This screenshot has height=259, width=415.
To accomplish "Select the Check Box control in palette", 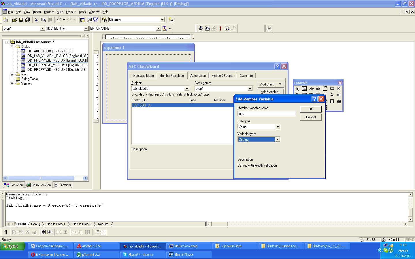I will coord(339,89).
